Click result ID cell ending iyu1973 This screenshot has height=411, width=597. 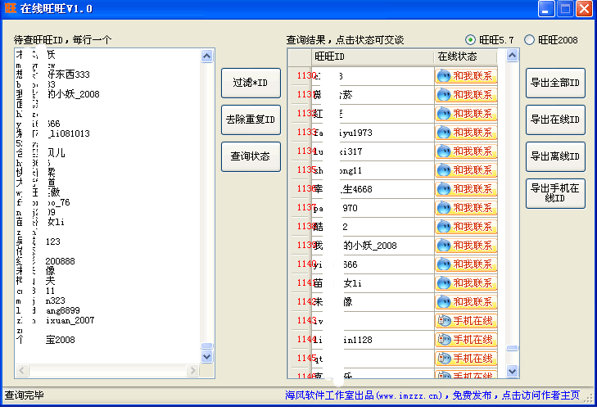[x=373, y=133]
